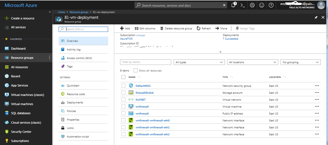
Task: Open the 7 Succeeded deployments link
Action: 230,39
